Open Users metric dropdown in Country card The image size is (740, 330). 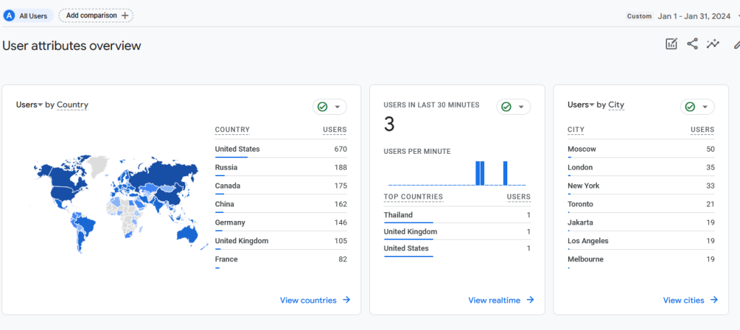(x=30, y=105)
